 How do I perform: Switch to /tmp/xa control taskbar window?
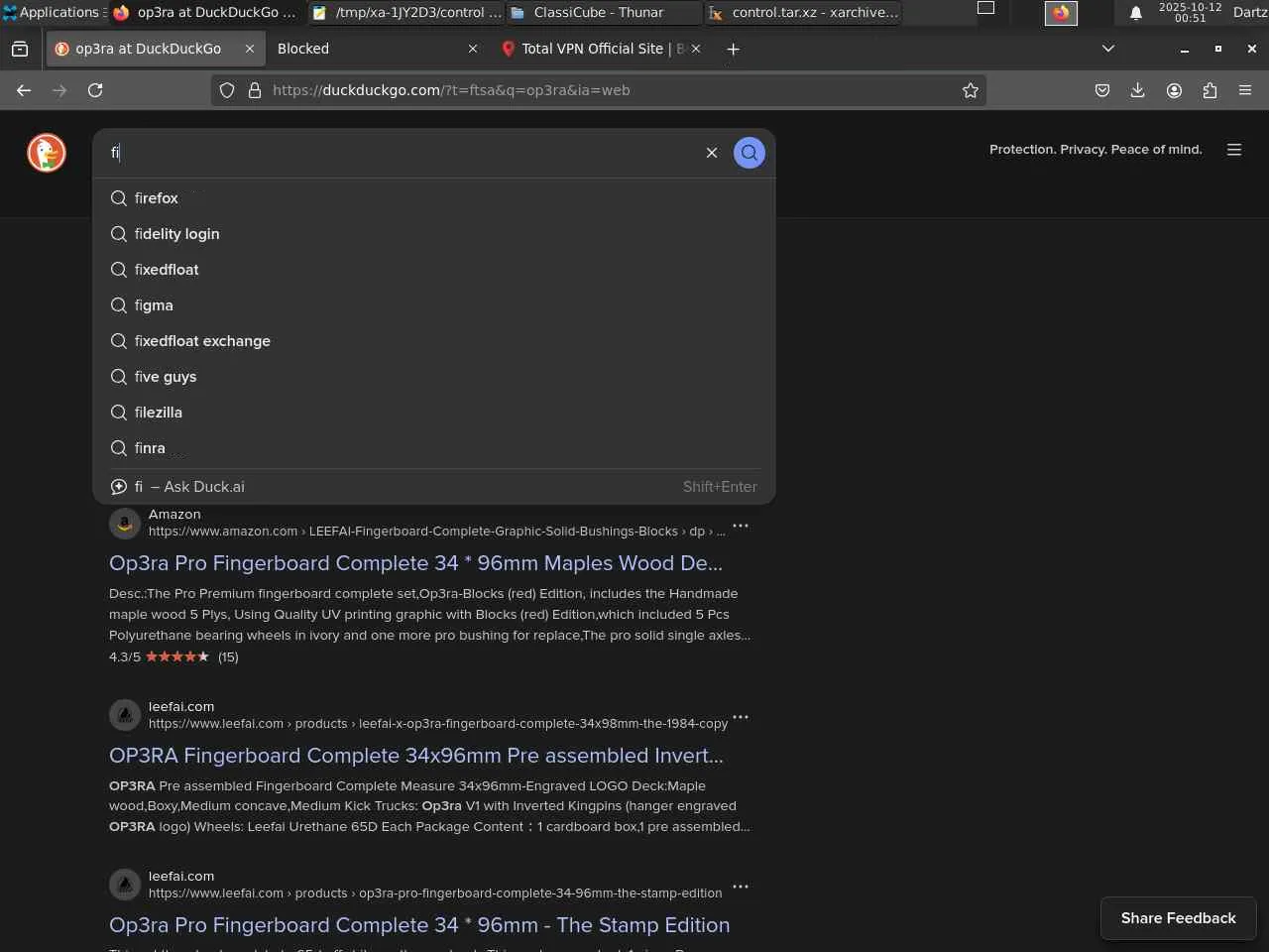(x=406, y=12)
